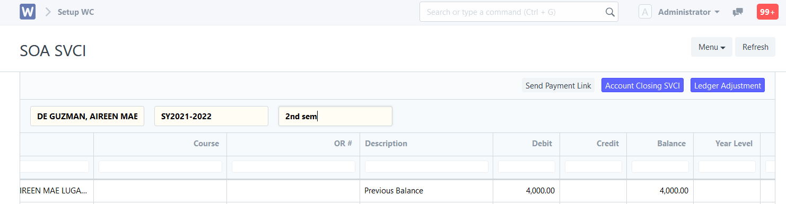The width and height of the screenshot is (786, 204).
Task: Click the Administrator avatar icon
Action: [645, 12]
